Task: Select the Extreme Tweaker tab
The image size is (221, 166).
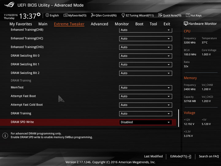Action: coord(69,24)
